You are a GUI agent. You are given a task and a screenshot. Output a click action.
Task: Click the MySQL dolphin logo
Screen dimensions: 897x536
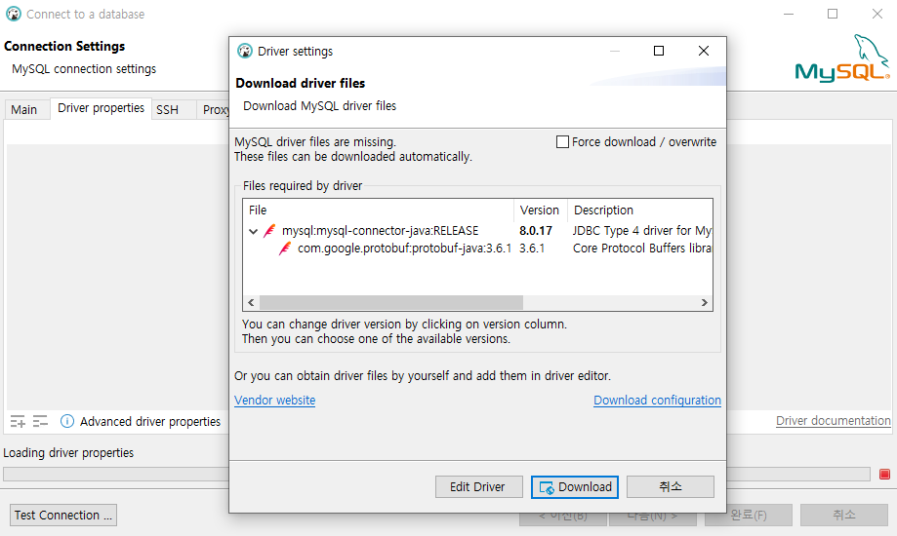(x=842, y=57)
